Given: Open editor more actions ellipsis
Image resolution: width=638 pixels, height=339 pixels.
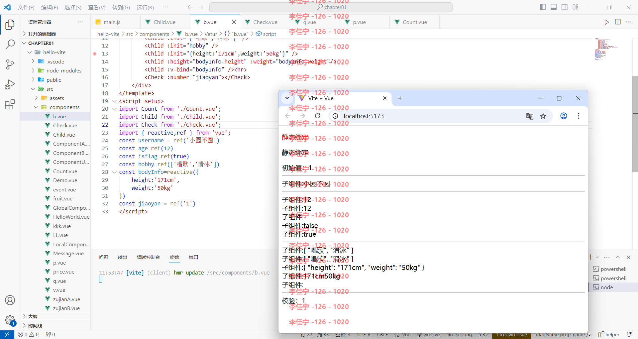Looking at the screenshot, I should coord(628,22).
